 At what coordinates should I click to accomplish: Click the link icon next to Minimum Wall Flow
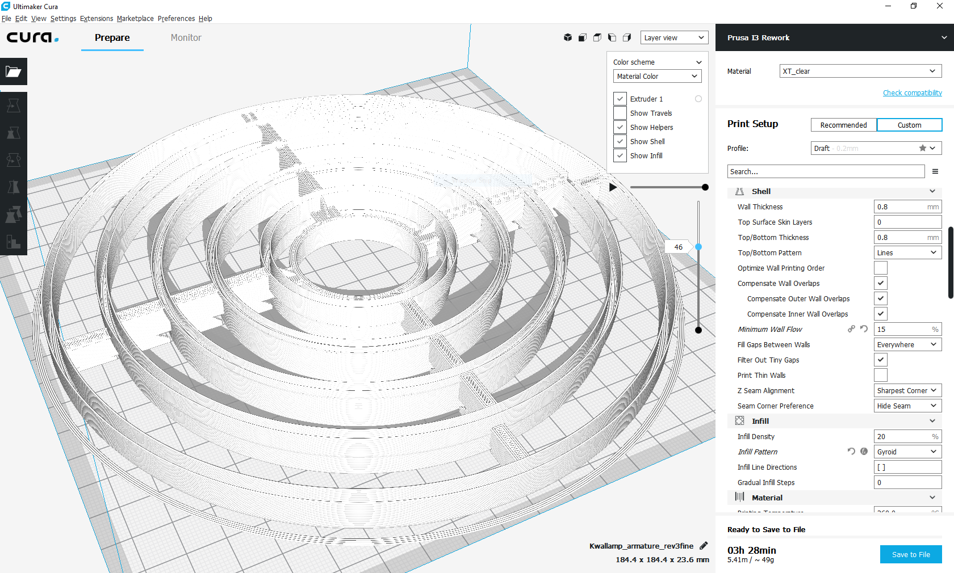click(851, 329)
